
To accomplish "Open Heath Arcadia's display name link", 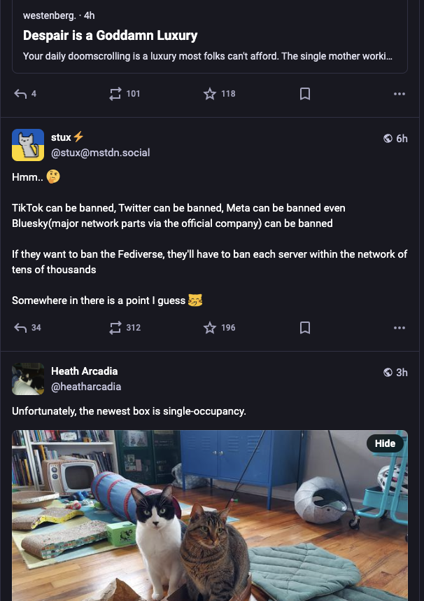I will coord(84,371).
